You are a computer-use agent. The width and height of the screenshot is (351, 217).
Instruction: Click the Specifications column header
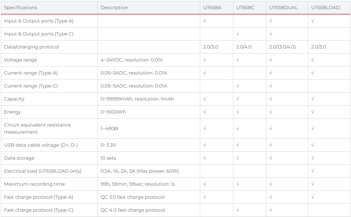click(x=20, y=8)
